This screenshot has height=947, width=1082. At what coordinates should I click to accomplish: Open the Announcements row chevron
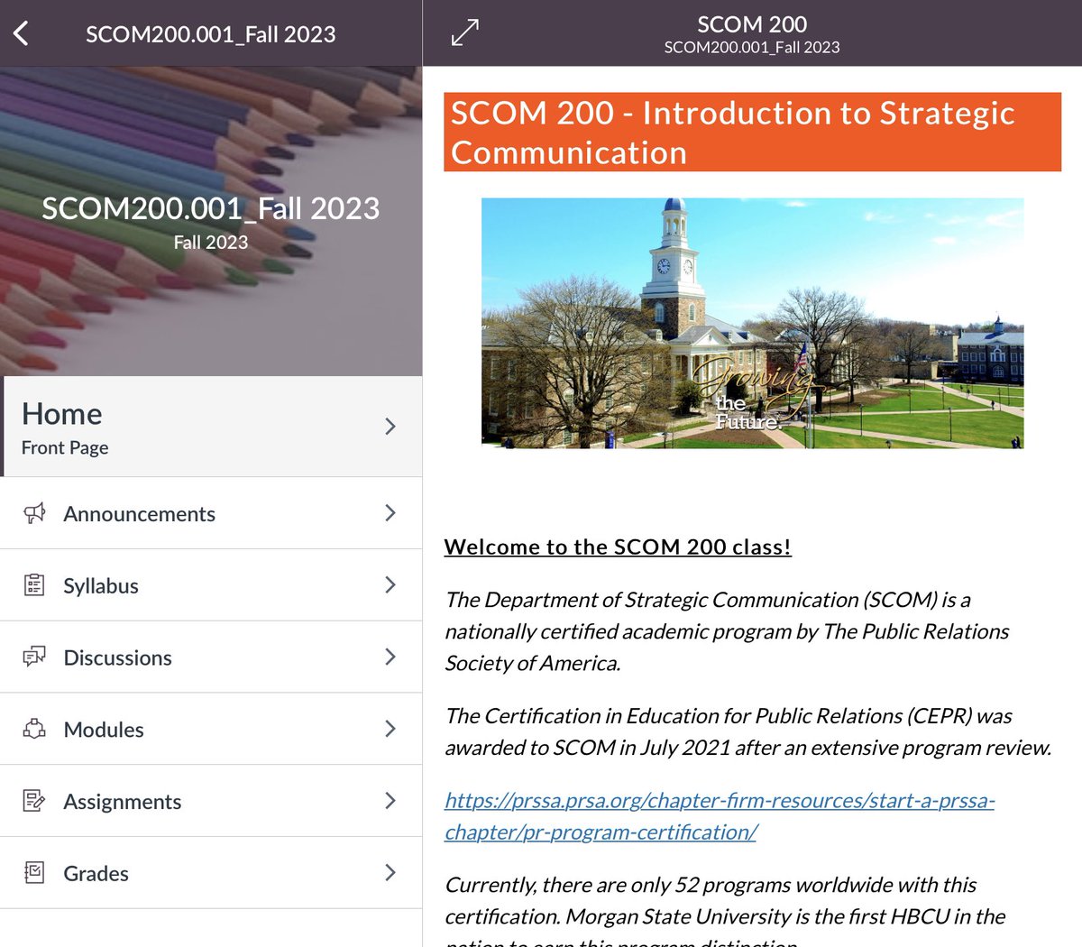tap(390, 513)
